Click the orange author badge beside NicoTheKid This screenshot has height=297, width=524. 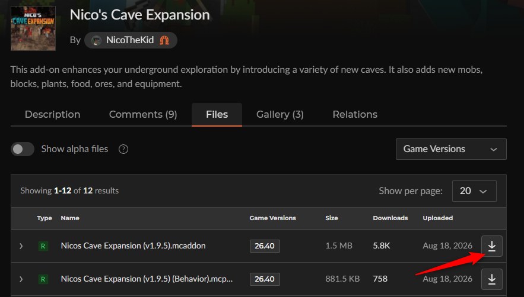coord(164,40)
